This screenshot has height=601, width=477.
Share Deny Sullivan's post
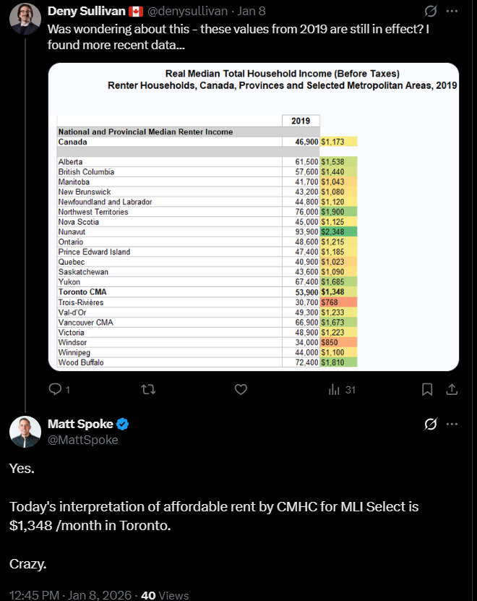pyautogui.click(x=452, y=389)
